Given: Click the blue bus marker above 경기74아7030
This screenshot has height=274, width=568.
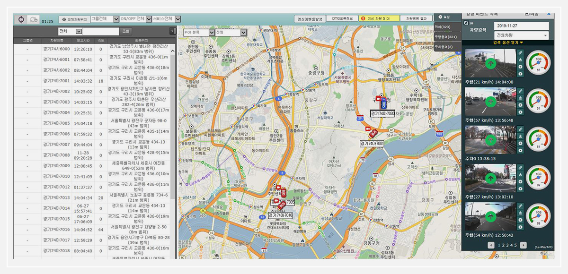Looking at the screenshot, I should [x=384, y=104].
